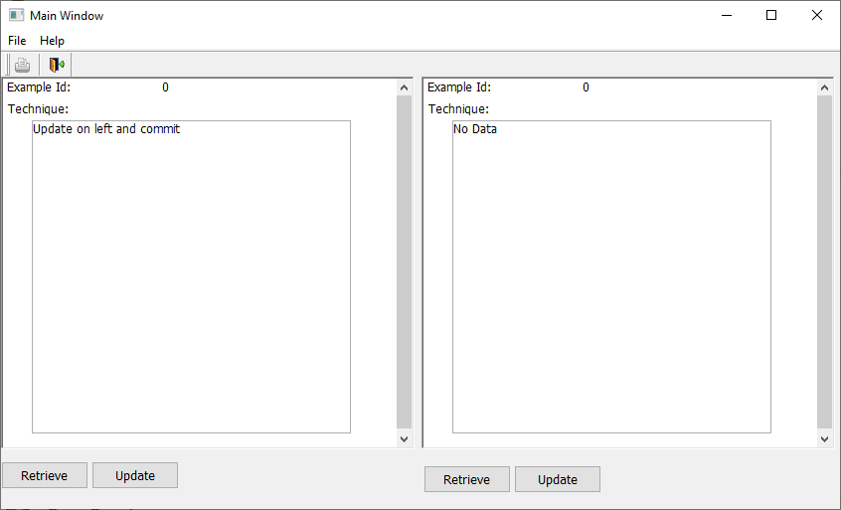Click the right panel scroll up arrow

[824, 87]
